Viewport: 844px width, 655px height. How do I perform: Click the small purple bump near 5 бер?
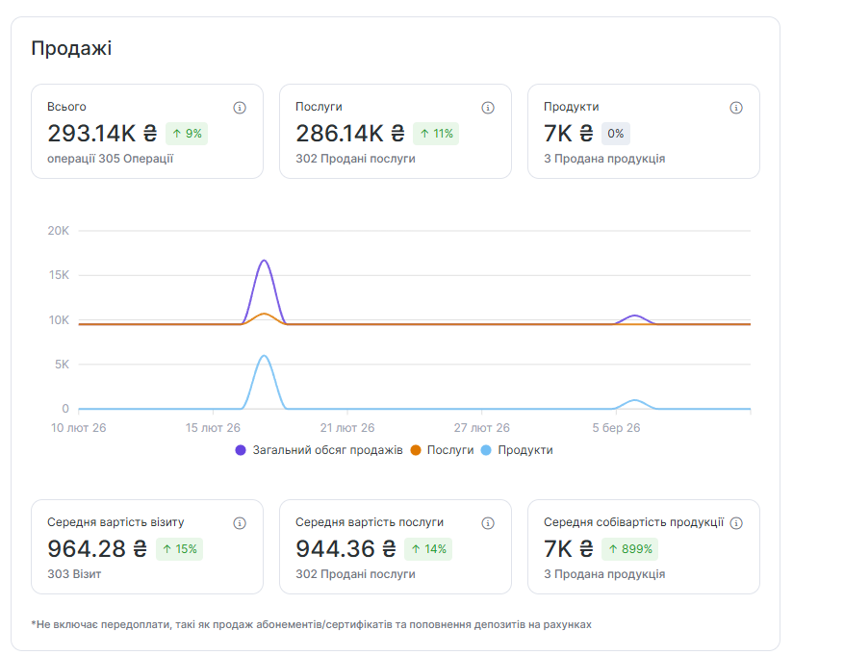(634, 316)
